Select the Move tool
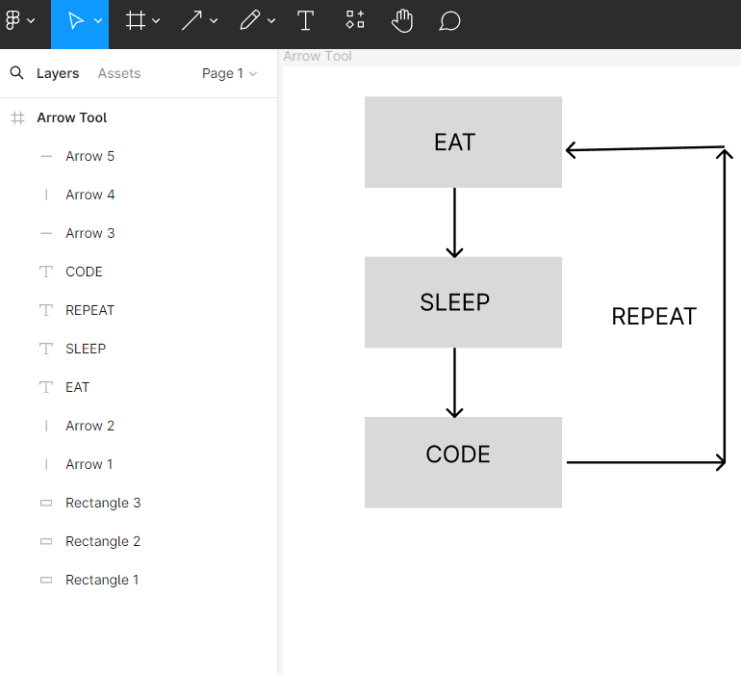The height and width of the screenshot is (675, 741). (x=76, y=21)
